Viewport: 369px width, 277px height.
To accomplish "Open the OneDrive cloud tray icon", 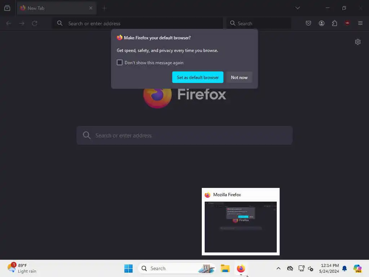I will point(290,268).
